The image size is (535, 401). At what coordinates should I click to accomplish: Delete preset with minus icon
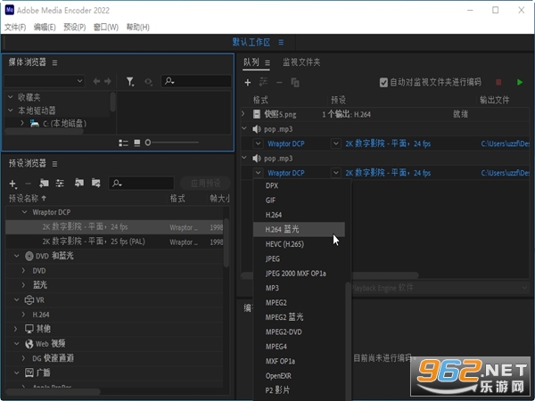(x=29, y=184)
